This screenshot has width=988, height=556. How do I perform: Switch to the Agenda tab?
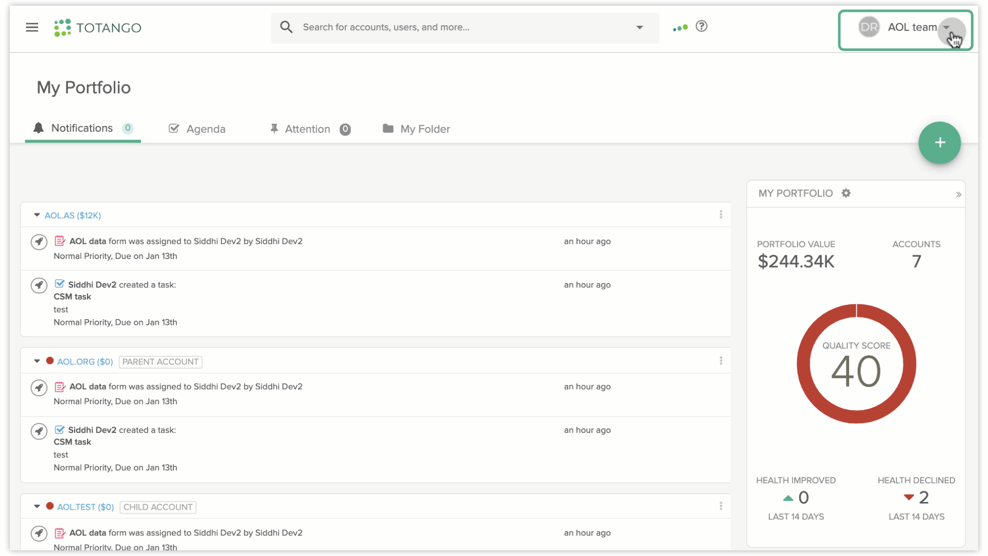click(x=198, y=129)
